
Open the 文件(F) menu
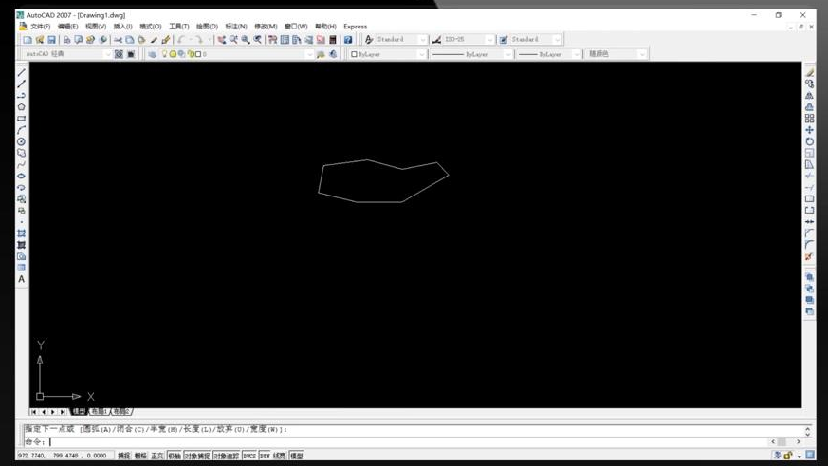40,27
